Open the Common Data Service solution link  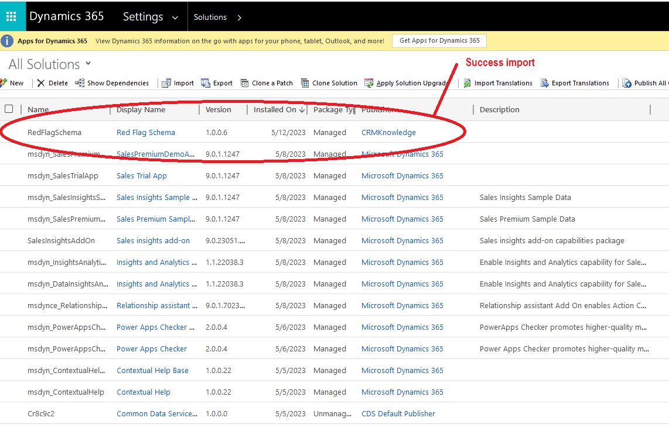pyautogui.click(x=157, y=414)
